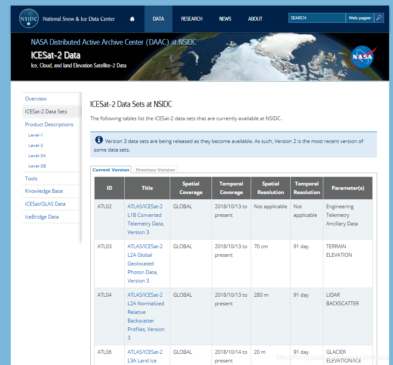Open the Overview sidebar link
This screenshot has height=365, width=393.
pos(36,99)
